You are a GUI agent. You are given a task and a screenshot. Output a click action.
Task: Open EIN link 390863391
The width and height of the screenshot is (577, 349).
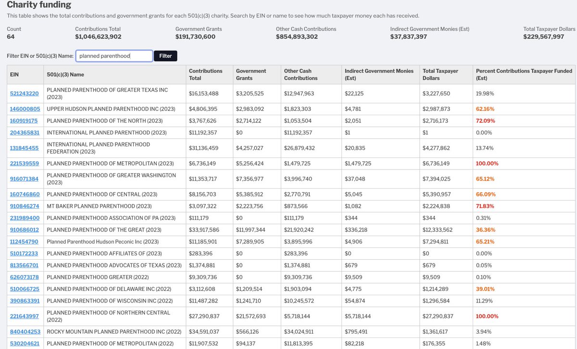[25, 301]
